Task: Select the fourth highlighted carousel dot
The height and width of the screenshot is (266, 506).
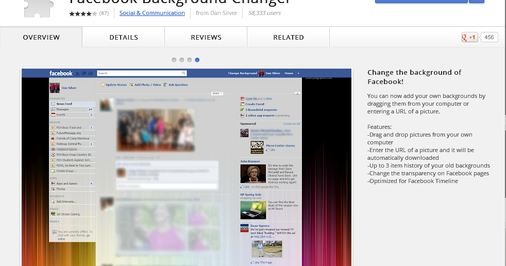Action: click(x=197, y=60)
